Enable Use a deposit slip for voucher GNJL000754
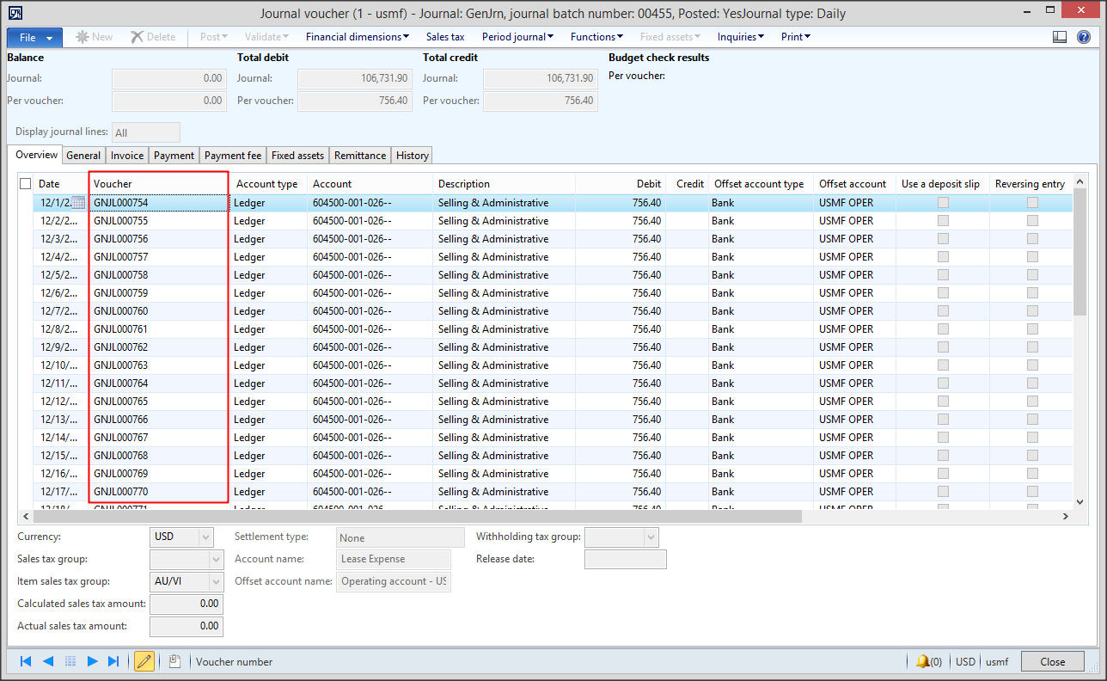 point(942,202)
